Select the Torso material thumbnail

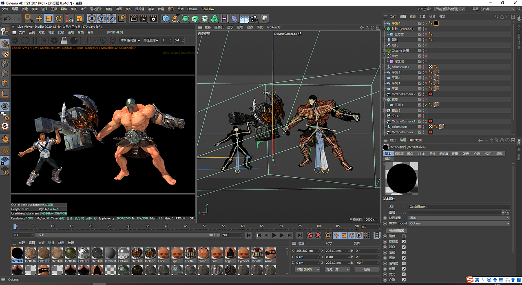203,254
